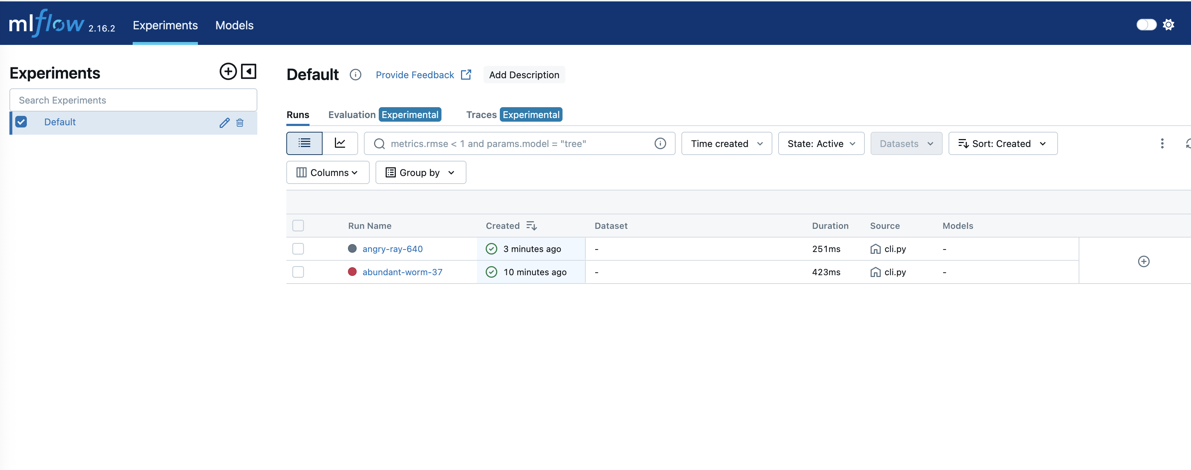Select the table list view icon
The image size is (1191, 470).
[x=304, y=144]
